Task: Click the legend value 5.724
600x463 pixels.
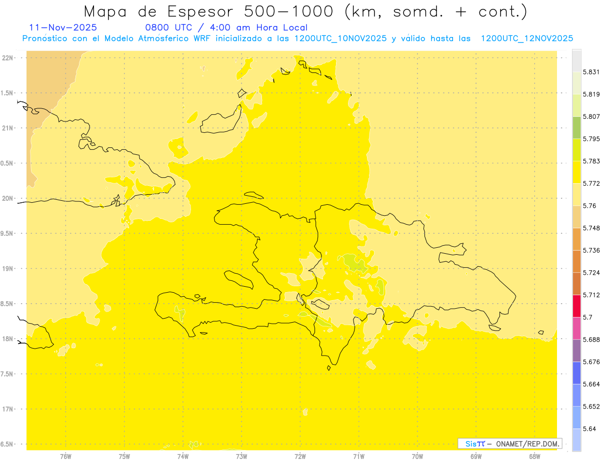Action: (x=591, y=273)
